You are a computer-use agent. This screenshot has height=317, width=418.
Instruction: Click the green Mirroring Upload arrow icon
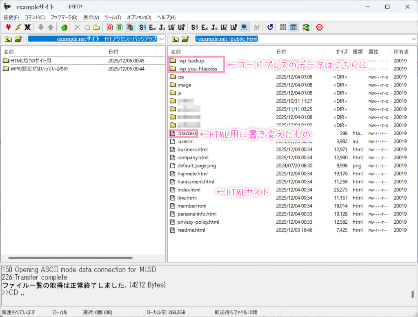tap(63, 27)
